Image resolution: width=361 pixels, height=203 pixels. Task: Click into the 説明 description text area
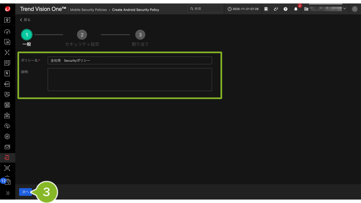click(130, 79)
